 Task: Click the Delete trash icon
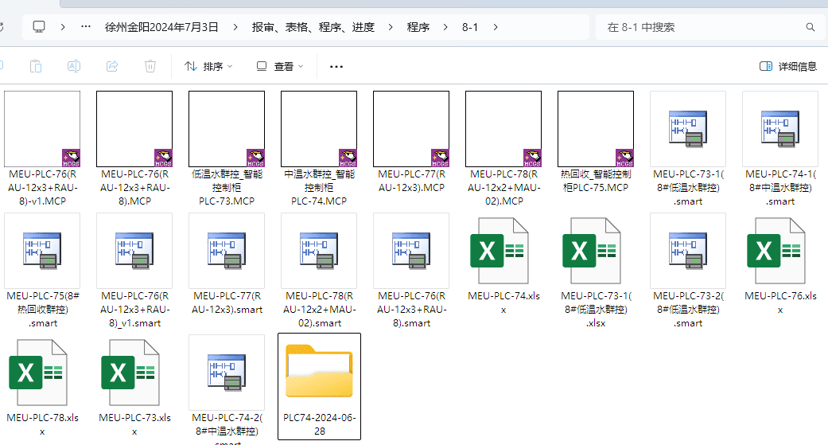point(150,66)
